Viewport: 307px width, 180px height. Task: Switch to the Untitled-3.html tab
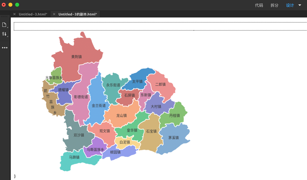click(33, 14)
